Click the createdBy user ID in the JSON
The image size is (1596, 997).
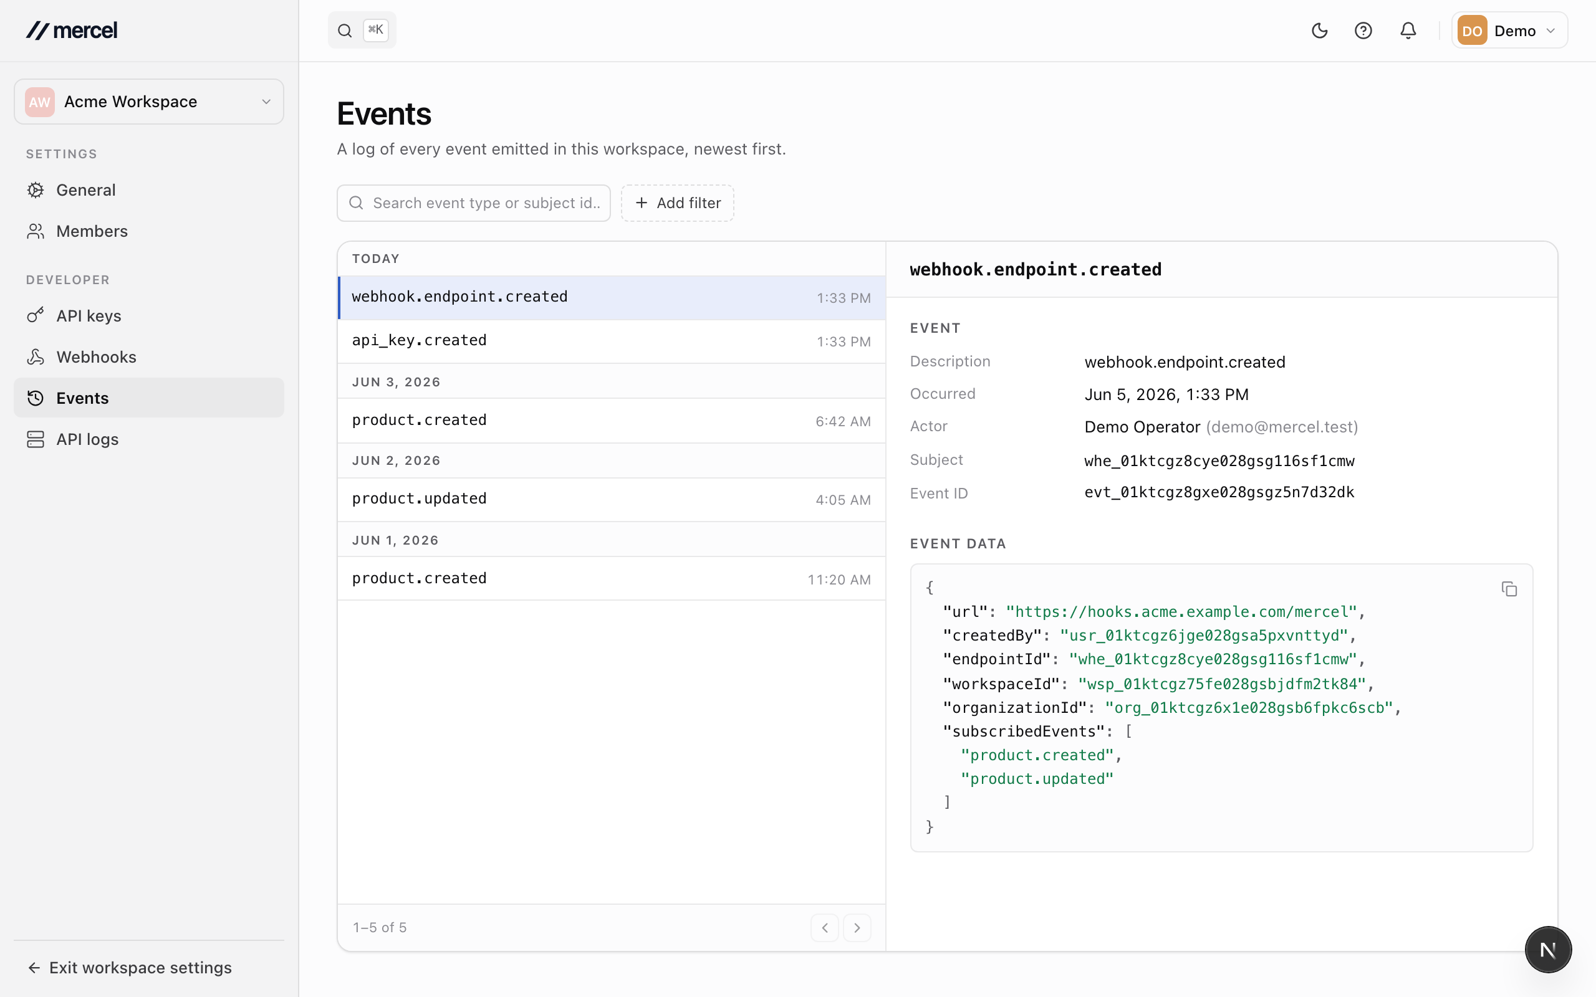coord(1204,636)
